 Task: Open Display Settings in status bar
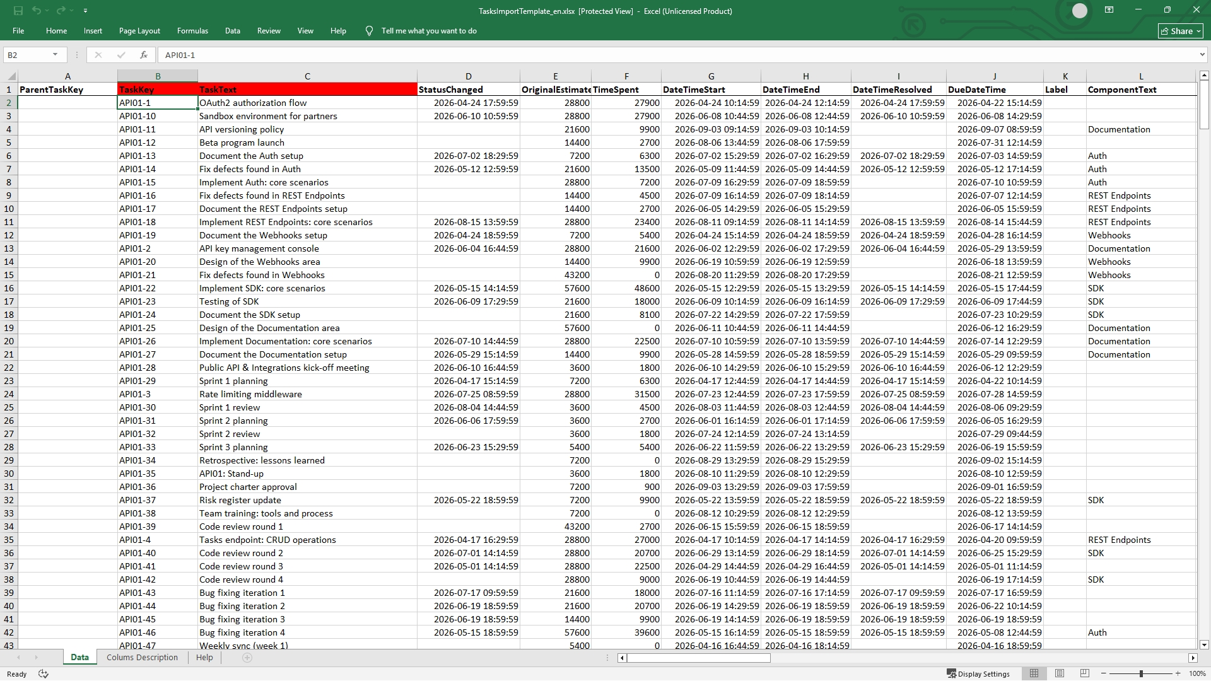pos(978,674)
